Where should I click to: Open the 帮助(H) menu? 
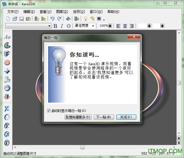pos(113,12)
